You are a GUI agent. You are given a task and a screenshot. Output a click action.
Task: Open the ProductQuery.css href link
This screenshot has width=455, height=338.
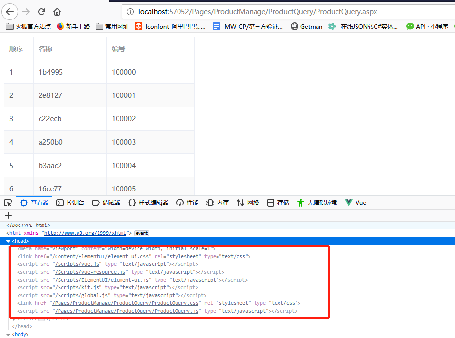coord(125,303)
